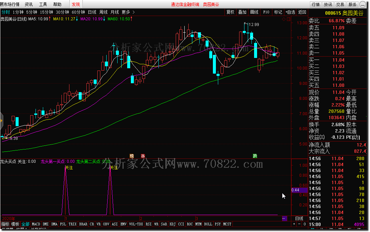This screenshot has width=370, height=232.
Task: Select the 指标 tab at the bottom
Action: tap(5, 224)
